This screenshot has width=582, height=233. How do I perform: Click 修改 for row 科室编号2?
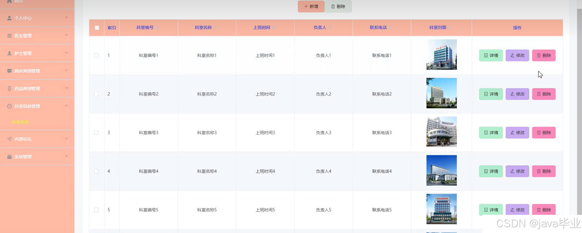point(517,94)
